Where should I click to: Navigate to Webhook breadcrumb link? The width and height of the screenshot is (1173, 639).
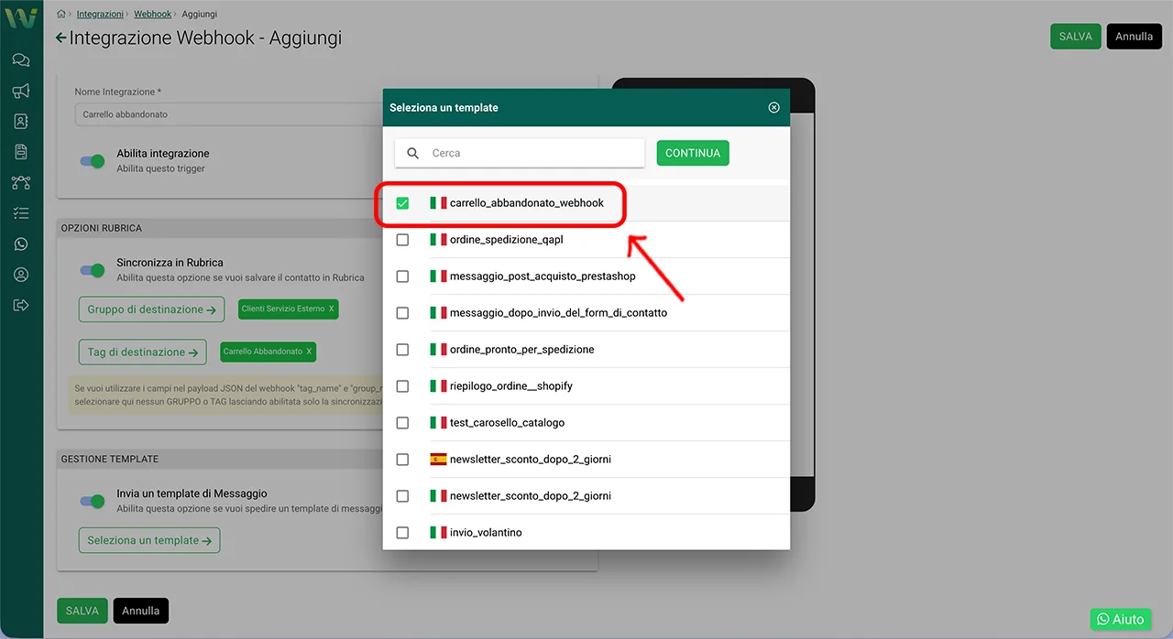152,15
